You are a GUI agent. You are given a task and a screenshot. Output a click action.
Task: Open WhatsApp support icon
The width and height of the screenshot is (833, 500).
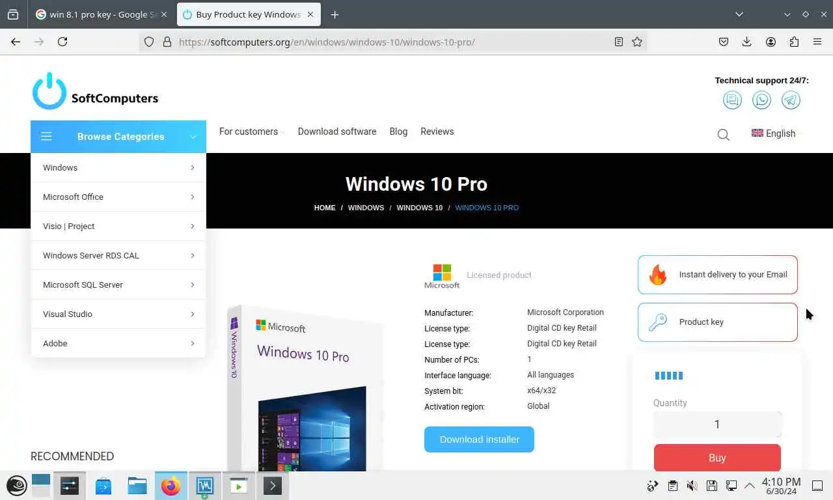[761, 100]
